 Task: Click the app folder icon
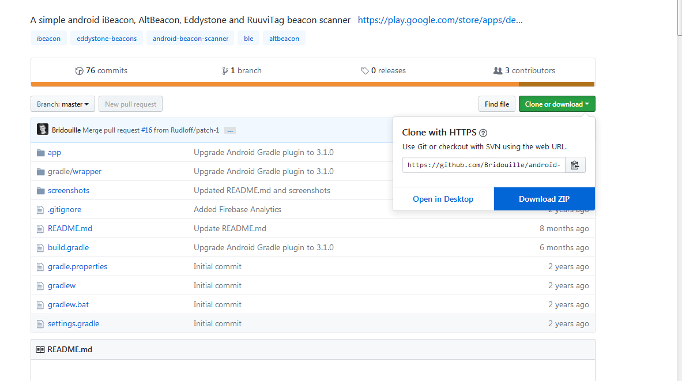[40, 153]
